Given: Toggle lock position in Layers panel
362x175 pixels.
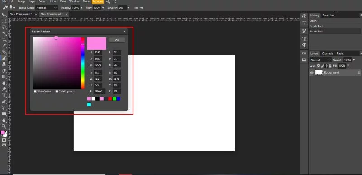Looking at the screenshot, I should [326, 66].
